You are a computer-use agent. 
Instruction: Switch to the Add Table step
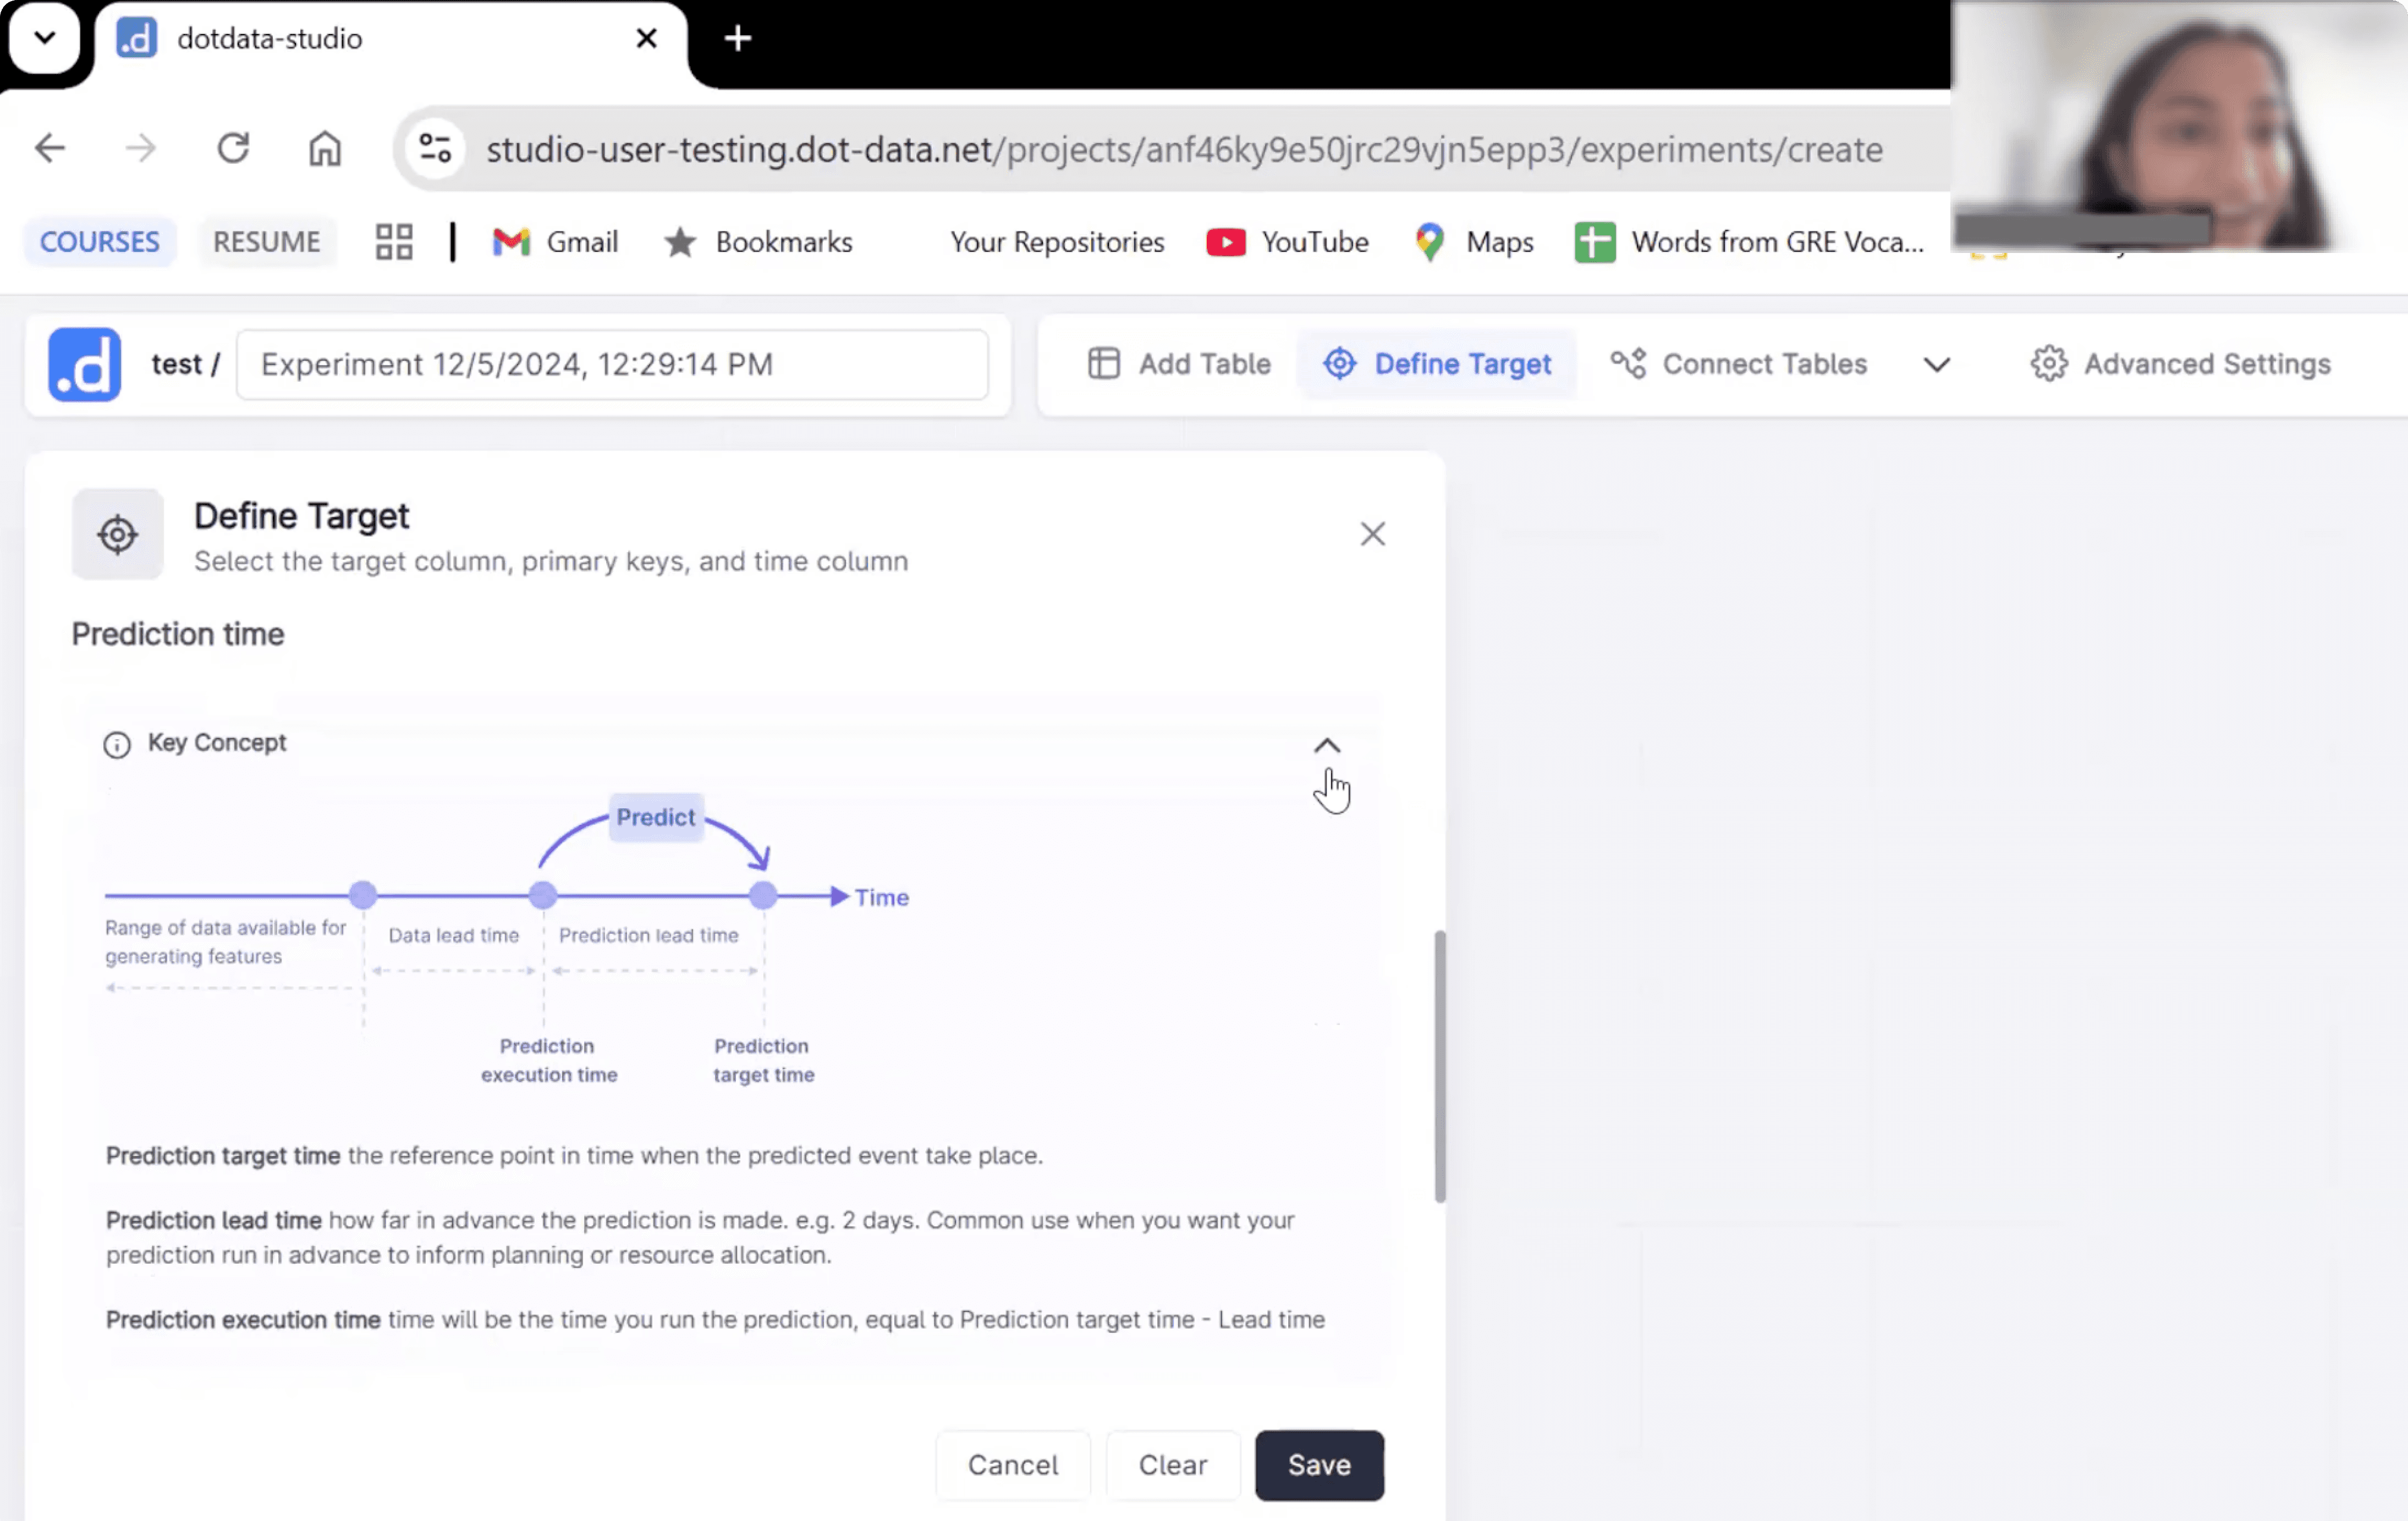pyautogui.click(x=1180, y=364)
